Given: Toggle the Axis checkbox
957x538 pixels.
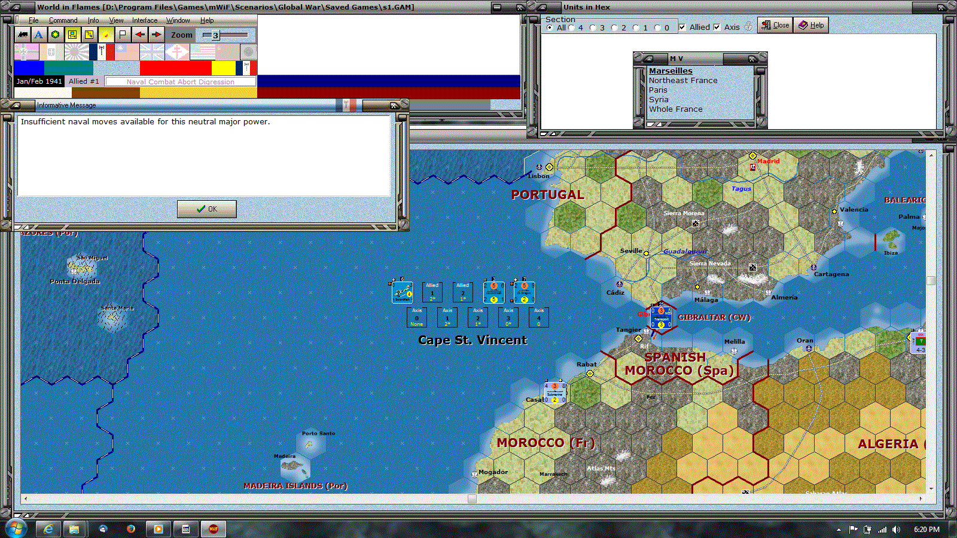Looking at the screenshot, I should (717, 27).
